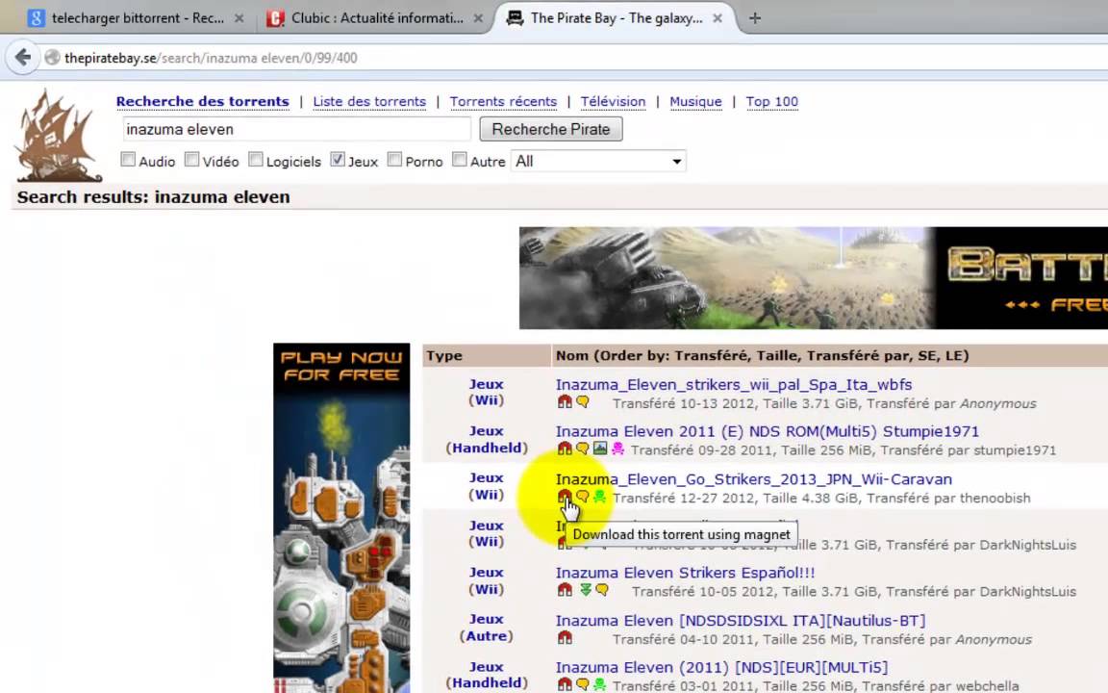Enable the Logiciels checkbox
The image size is (1108, 693).
coord(255,159)
